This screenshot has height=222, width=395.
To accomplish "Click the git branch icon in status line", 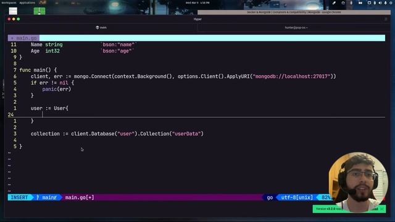I will pos(38,197).
